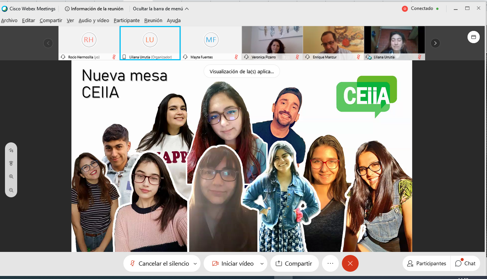Viewport: 487px width, 279px height.
Task: Open the Archivo menu
Action: click(9, 21)
